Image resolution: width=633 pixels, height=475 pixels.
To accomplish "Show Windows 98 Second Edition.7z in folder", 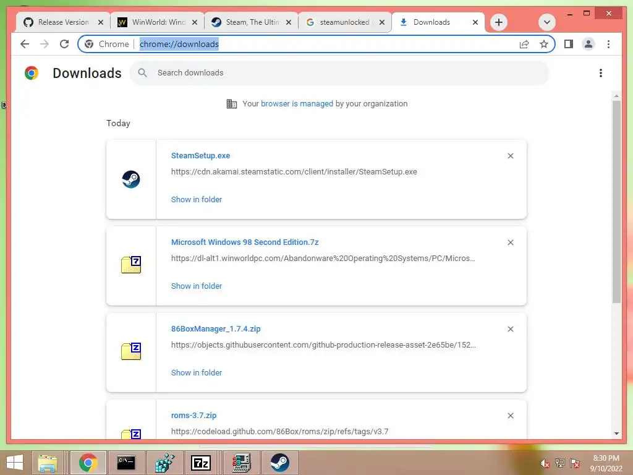I will pyautogui.click(x=197, y=286).
